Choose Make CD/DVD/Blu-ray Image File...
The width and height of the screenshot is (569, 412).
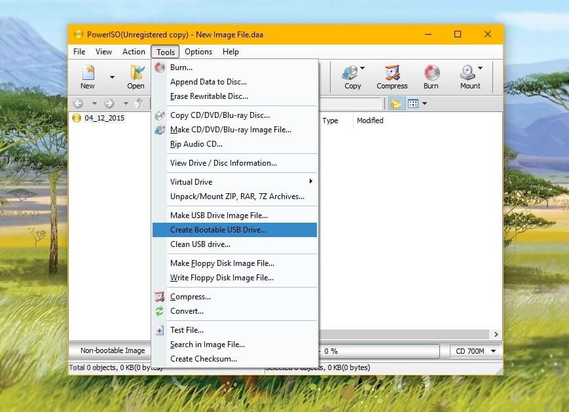coord(234,130)
